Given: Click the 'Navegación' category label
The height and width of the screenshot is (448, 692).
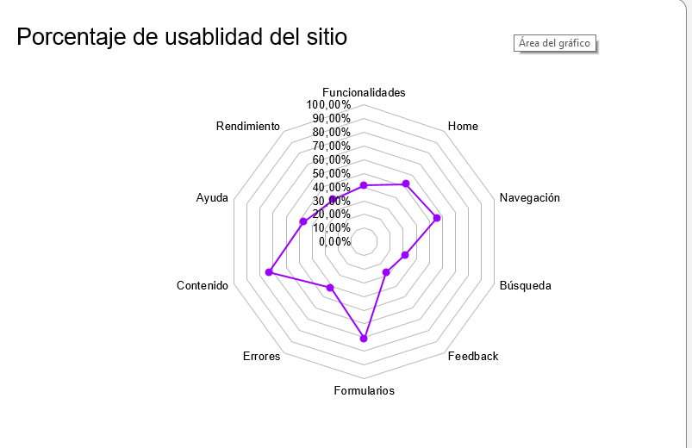Looking at the screenshot, I should (x=529, y=198).
